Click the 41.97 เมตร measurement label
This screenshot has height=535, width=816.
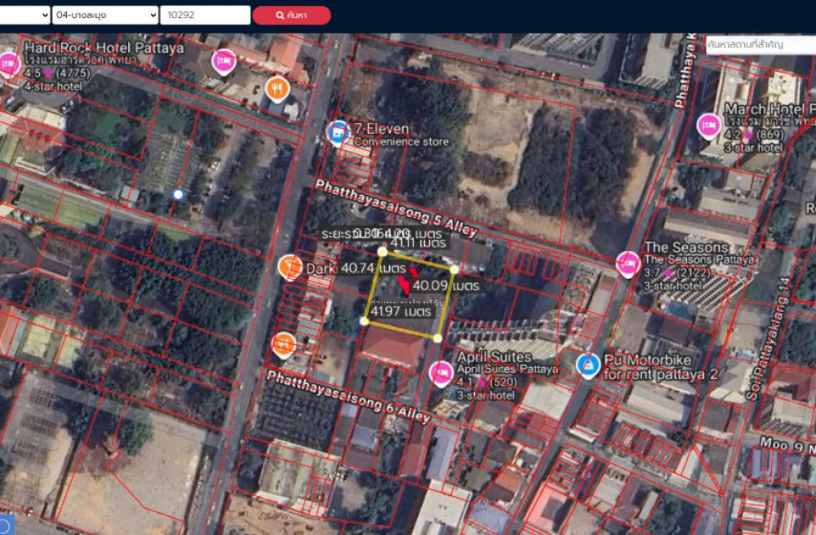(x=401, y=312)
